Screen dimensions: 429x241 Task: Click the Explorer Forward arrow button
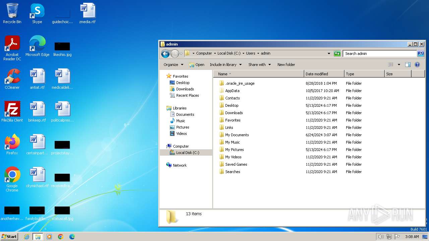click(x=175, y=54)
